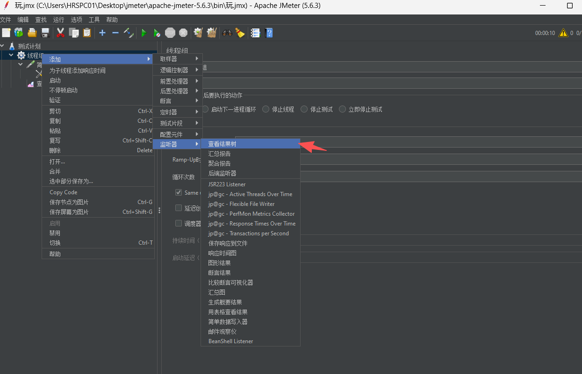Click the Stop sign icon
Screen dimensions: 582x374
pos(170,33)
